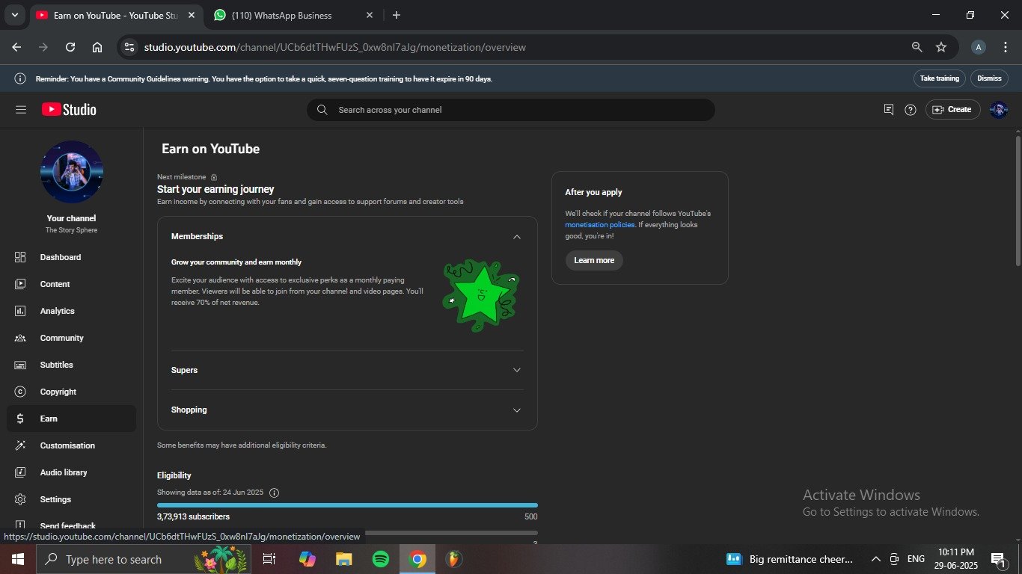Click the taskbar Type here to search box
This screenshot has height=574, width=1022.
point(145,559)
